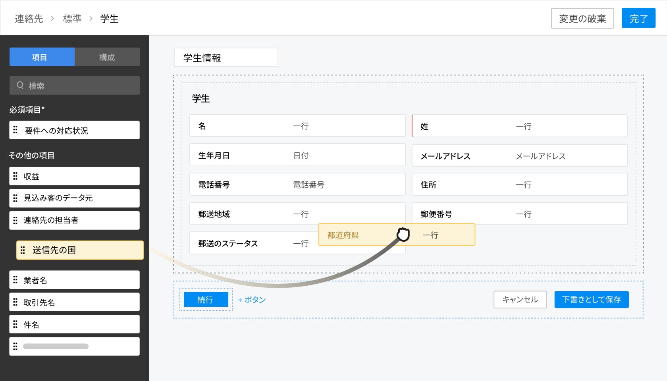Select the 業者名 item

[75, 280]
